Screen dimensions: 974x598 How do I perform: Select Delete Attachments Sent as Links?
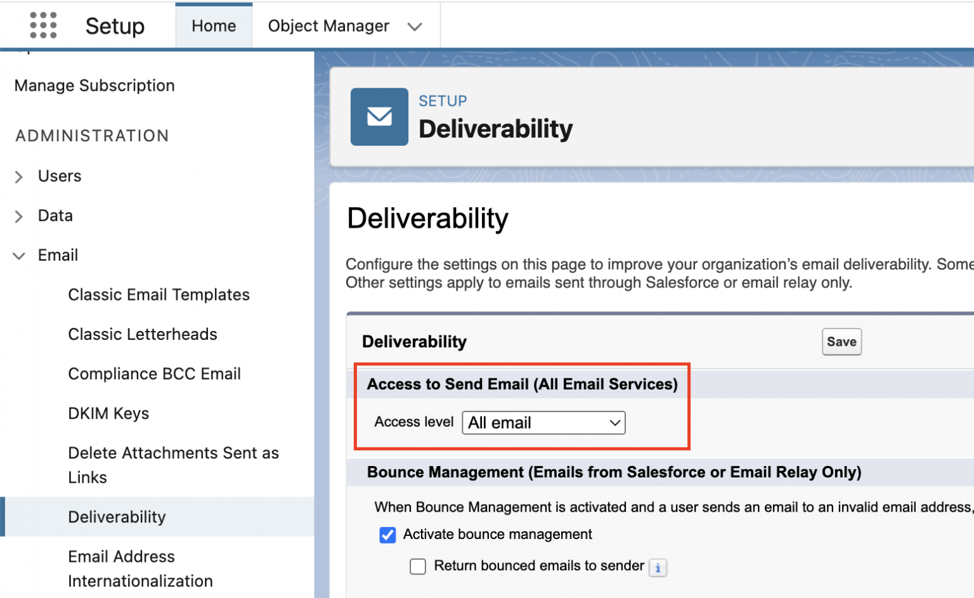tap(173, 465)
